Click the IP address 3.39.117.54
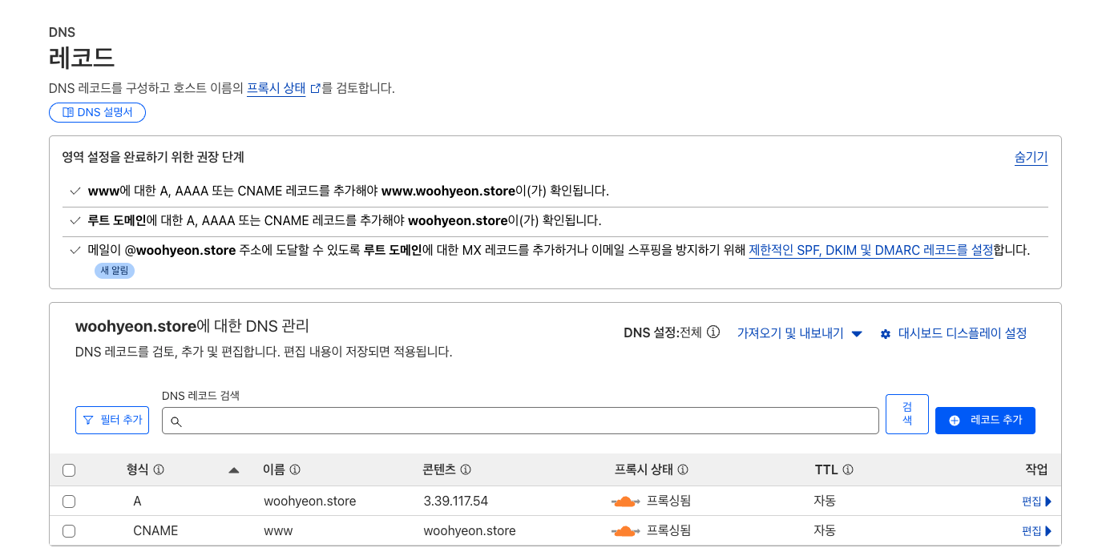1094x556 pixels. click(x=456, y=502)
